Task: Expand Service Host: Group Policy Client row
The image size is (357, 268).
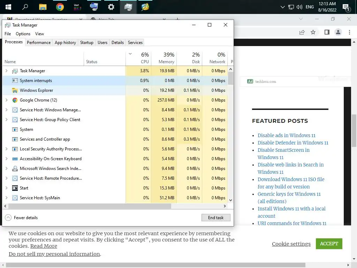Action: pos(6,120)
